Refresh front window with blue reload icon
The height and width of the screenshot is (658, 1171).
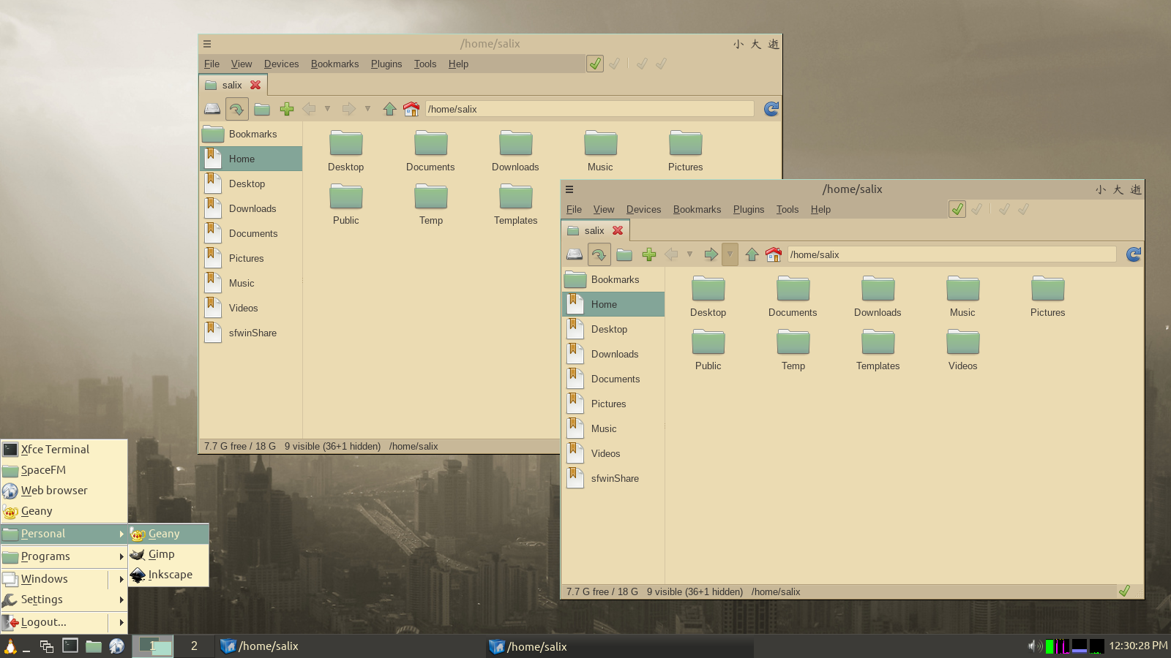pyautogui.click(x=1134, y=254)
